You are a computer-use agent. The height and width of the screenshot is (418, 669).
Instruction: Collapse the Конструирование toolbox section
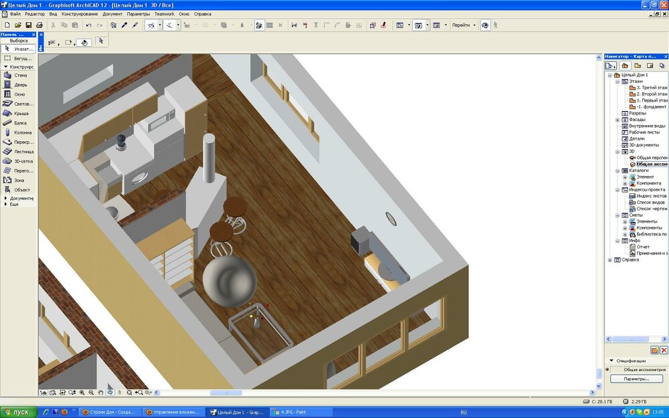tap(6, 67)
